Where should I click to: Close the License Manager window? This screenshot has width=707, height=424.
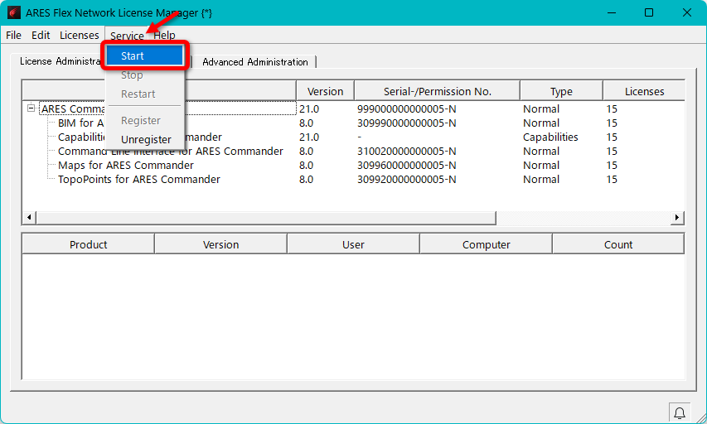[687, 12]
